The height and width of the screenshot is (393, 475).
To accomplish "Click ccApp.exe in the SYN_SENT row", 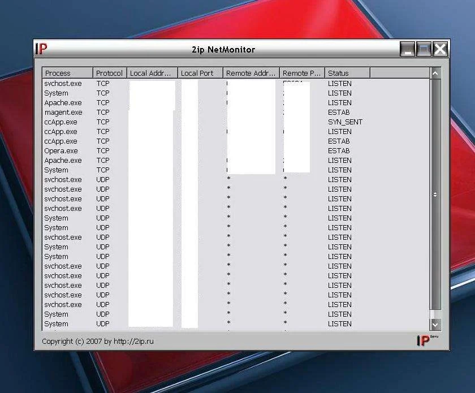I will pyautogui.click(x=61, y=122).
